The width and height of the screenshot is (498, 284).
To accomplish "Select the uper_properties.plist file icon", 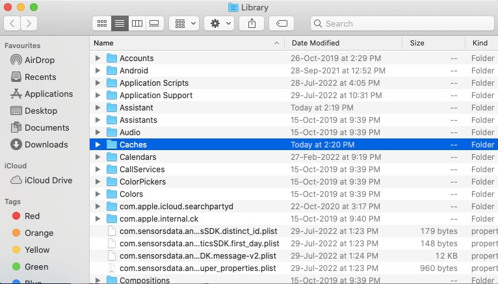I will point(111,268).
